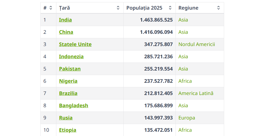Open the China country link
The height and width of the screenshot is (136, 265).
(x=66, y=32)
